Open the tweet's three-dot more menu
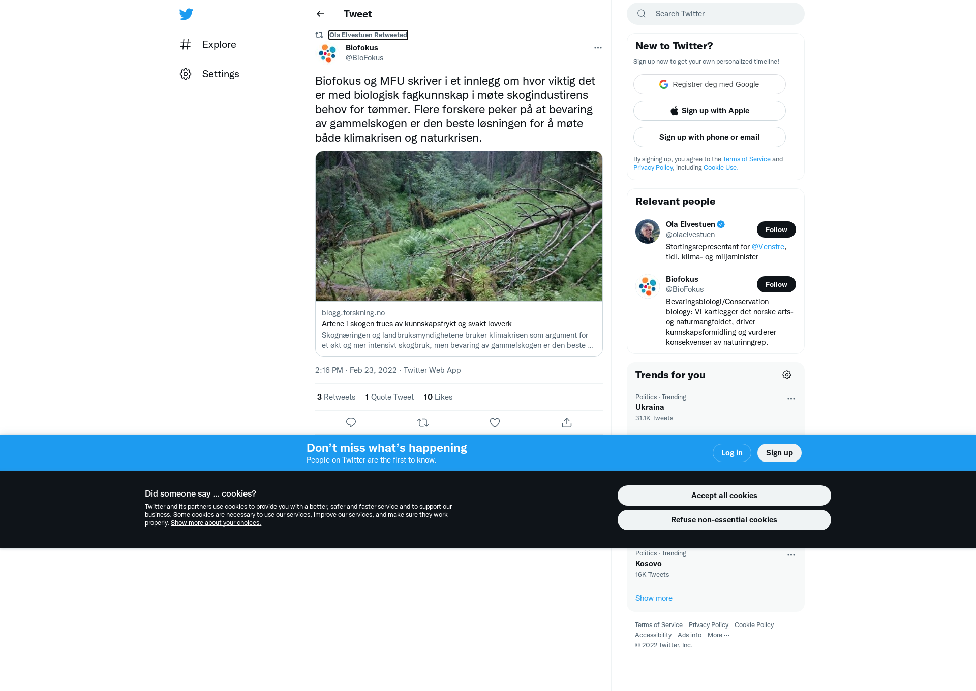The width and height of the screenshot is (976, 691). tap(598, 48)
